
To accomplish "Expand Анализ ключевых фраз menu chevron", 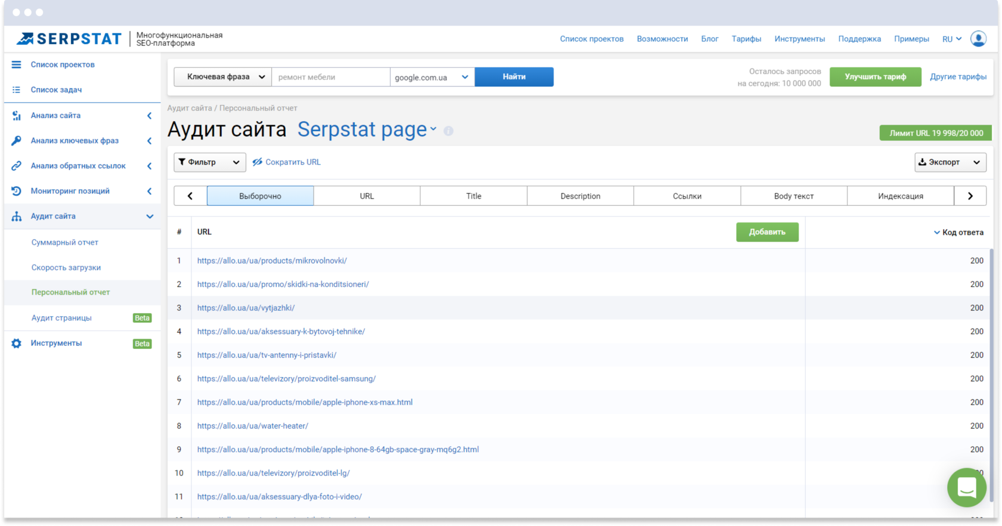I will [x=149, y=141].
